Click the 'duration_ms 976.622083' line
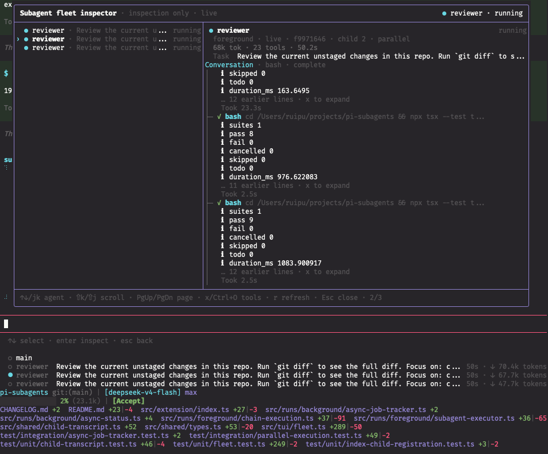548x454 pixels. point(269,177)
